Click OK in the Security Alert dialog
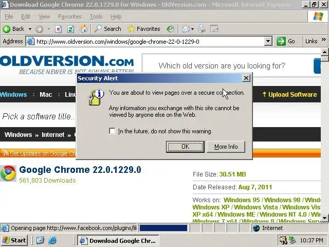This screenshot has width=329, height=247. pyautogui.click(x=185, y=147)
